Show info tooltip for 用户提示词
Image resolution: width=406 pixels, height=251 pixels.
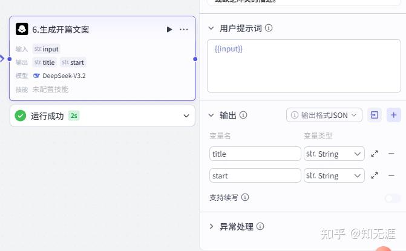[x=269, y=28]
